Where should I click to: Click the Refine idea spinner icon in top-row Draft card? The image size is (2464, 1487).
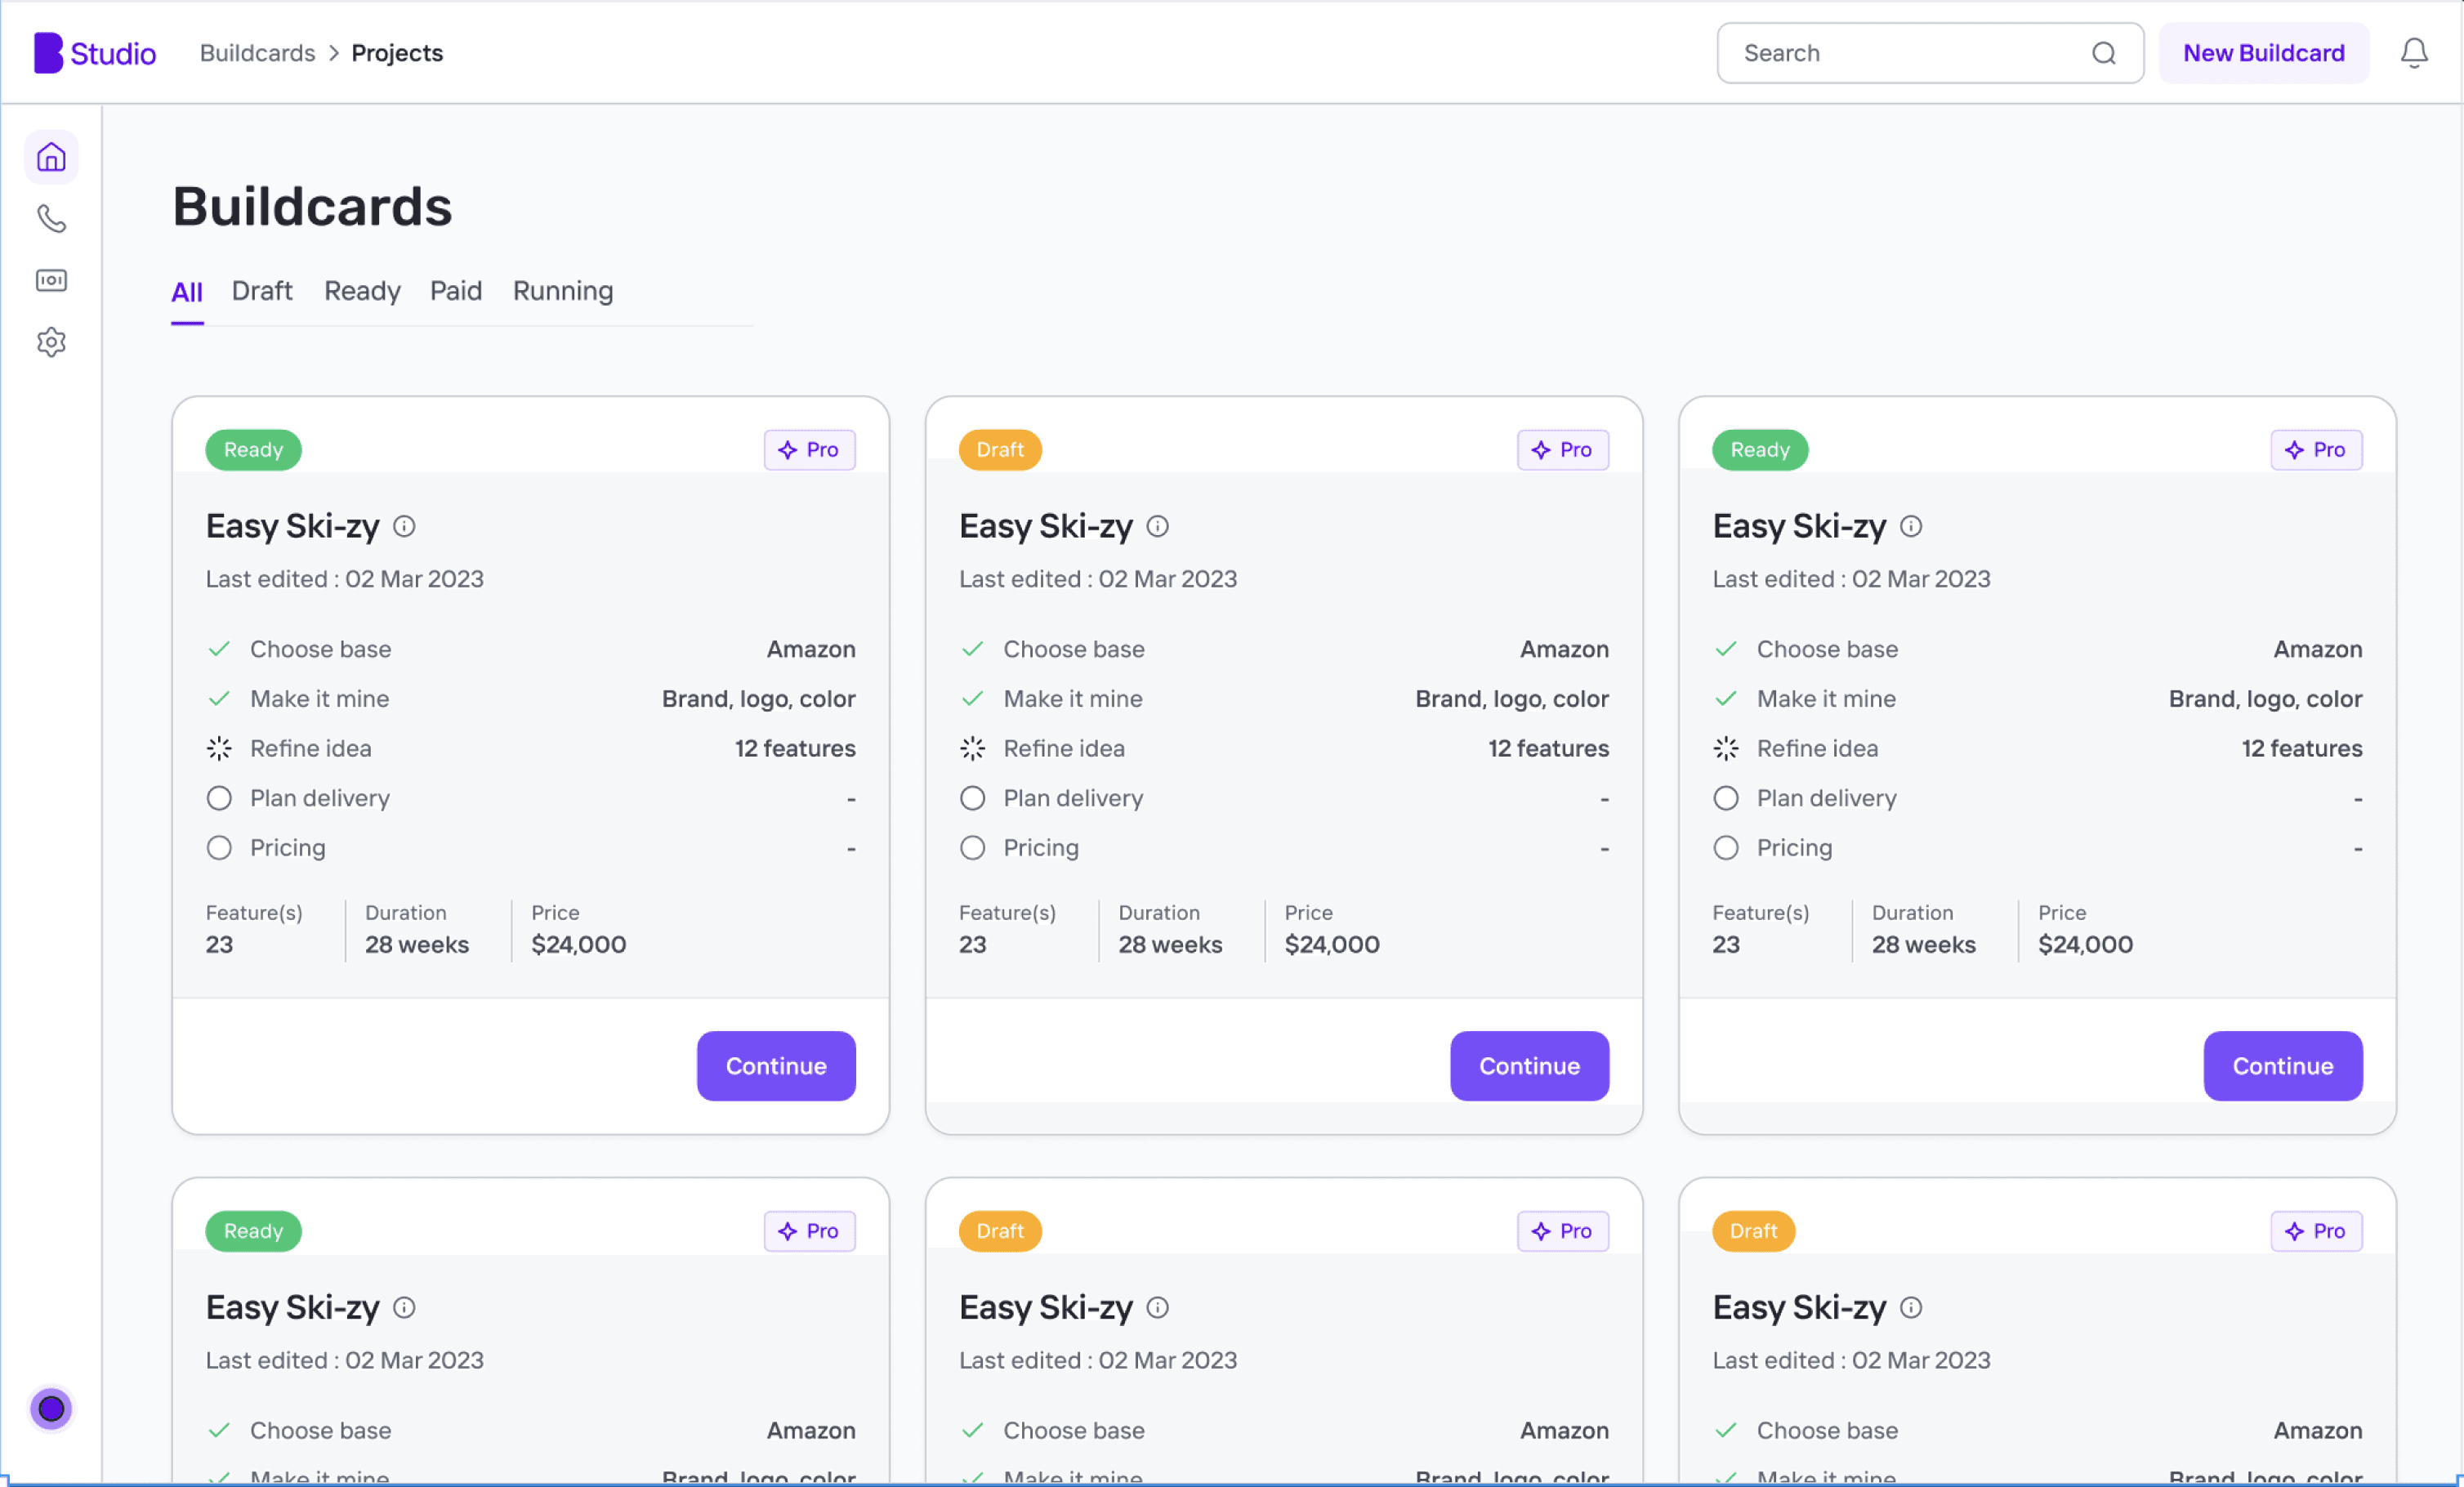972,748
